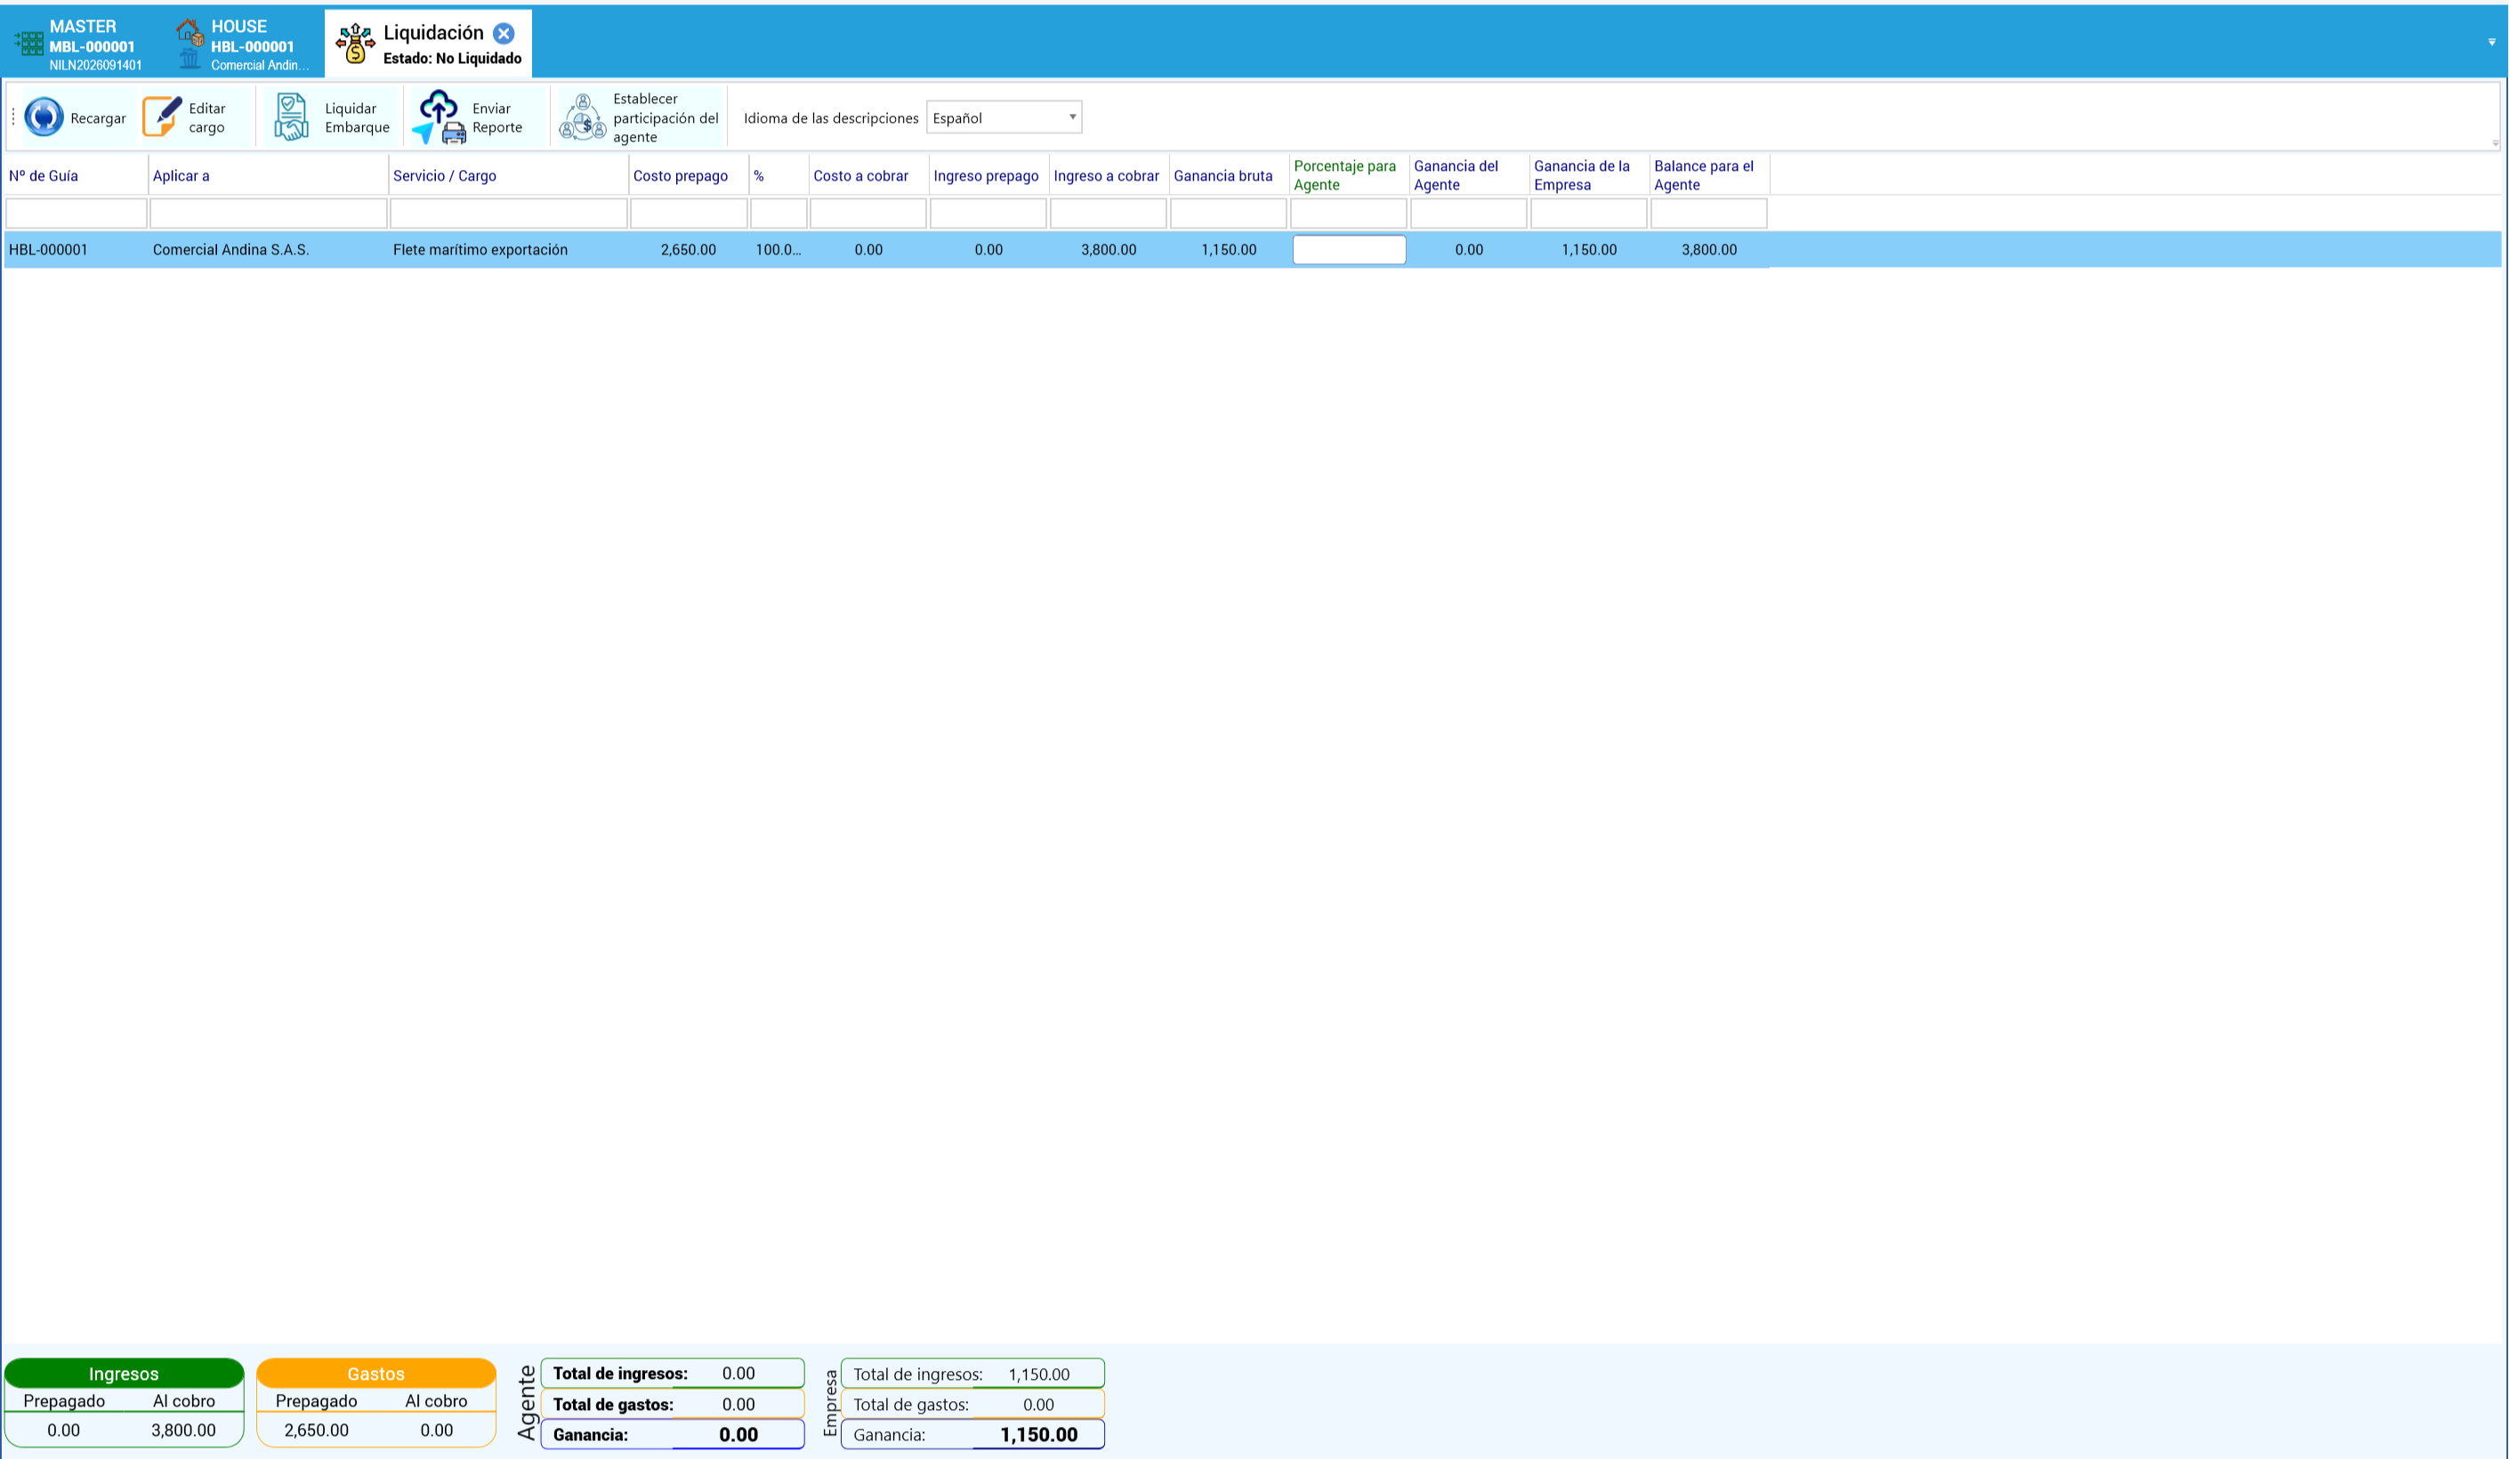
Task: Click the Enviar Reporte cloud icon
Action: click(x=438, y=117)
